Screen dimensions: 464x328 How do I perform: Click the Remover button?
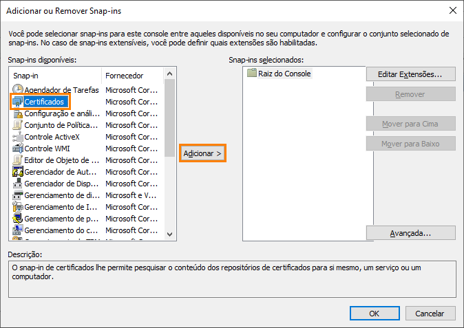410,94
